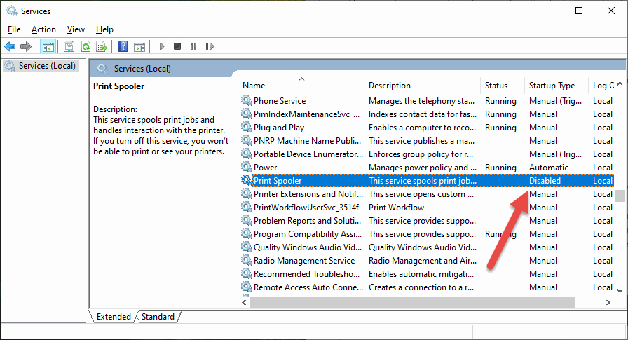The height and width of the screenshot is (340, 628).
Task: Click the Pause Service toolbar icon
Action: 193,46
